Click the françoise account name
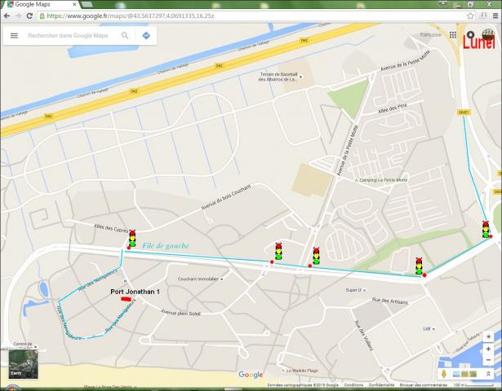Image resolution: width=502 pixels, height=391 pixels. (x=430, y=34)
